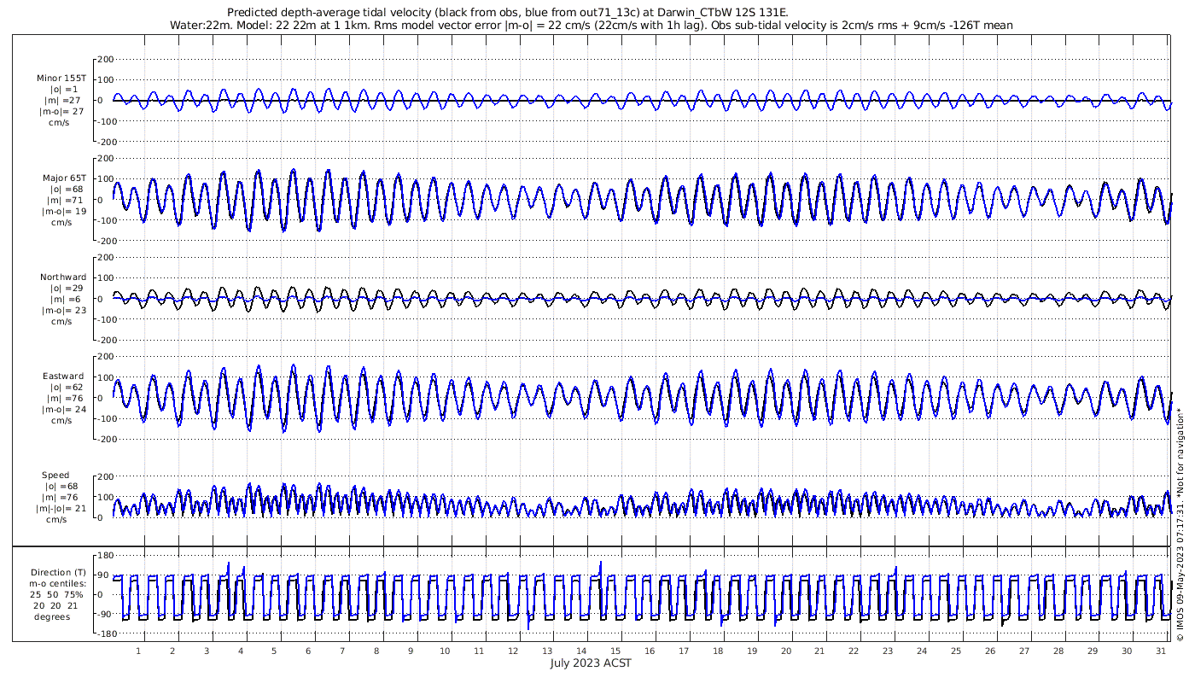
Task: Click the "200" tick of the Speed panel
Action: click(106, 476)
